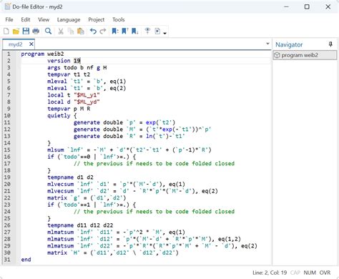Click line number 10 in gutter

(x=7, y=115)
